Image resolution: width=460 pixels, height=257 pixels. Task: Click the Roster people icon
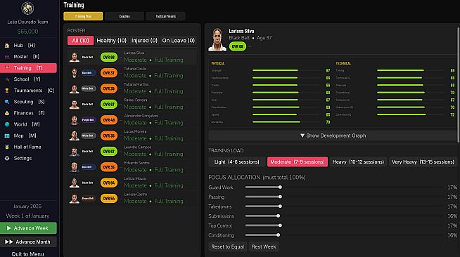(x=7, y=57)
